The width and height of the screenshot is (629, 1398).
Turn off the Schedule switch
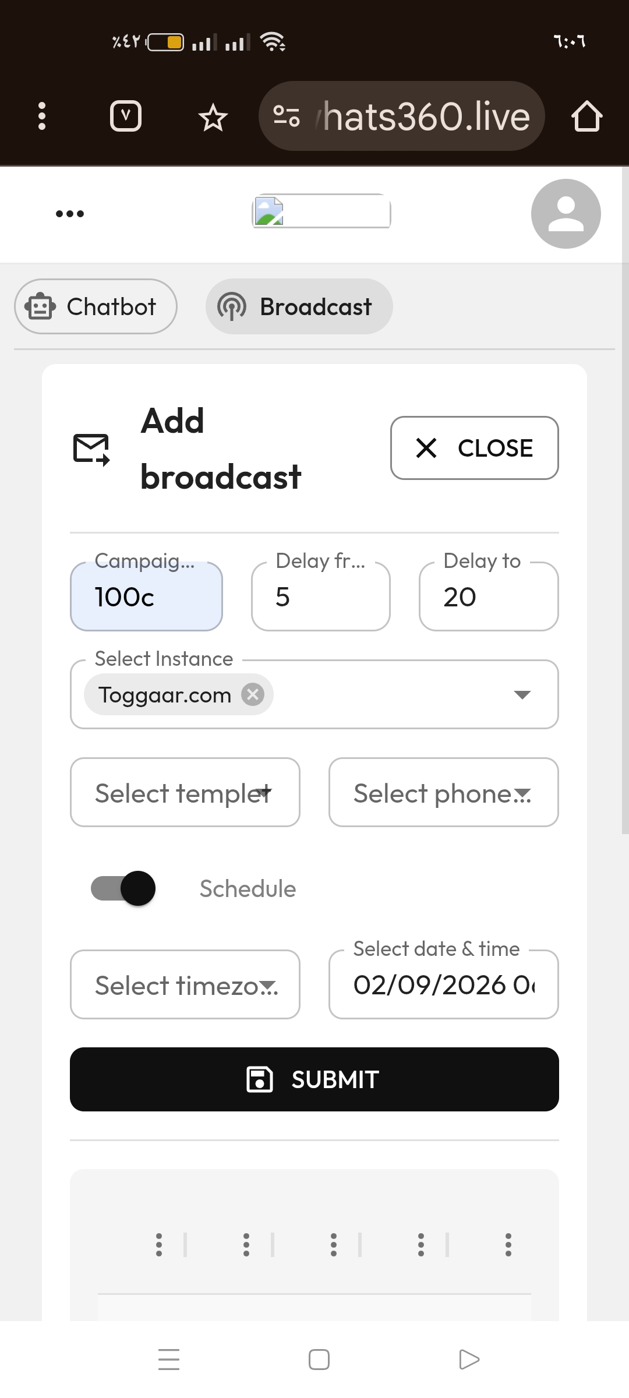click(123, 888)
